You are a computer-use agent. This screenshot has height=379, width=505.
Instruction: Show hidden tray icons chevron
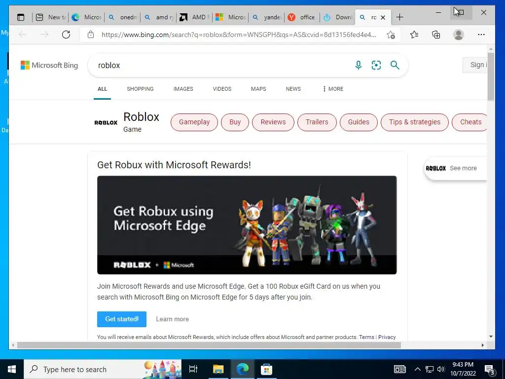coord(417,369)
